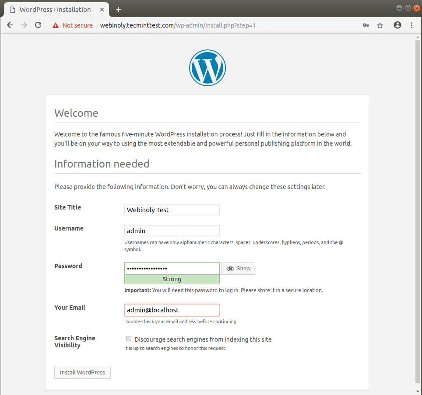Click the Username input field
Image resolution: width=422 pixels, height=395 pixels.
[x=172, y=231]
